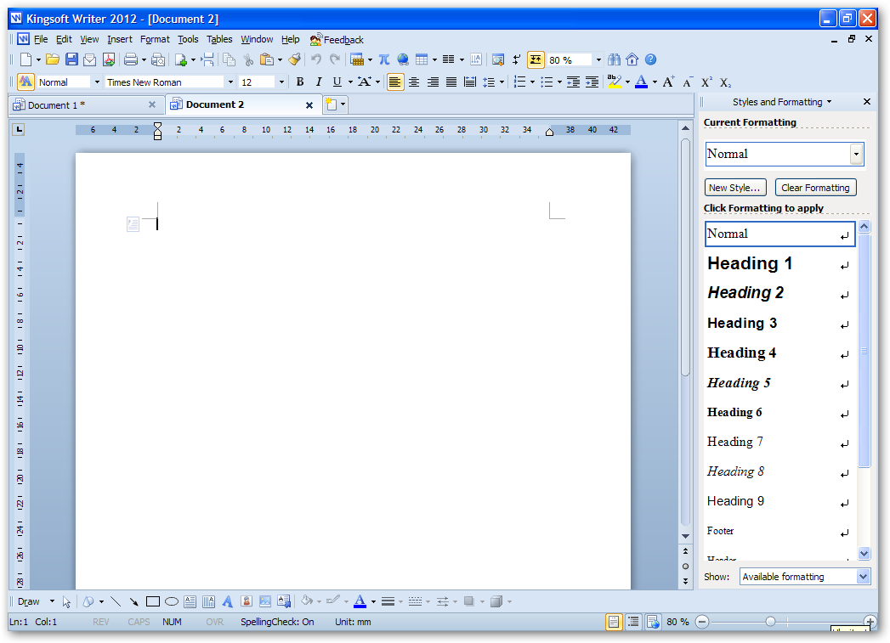Switch to Outline view in status bar
Screen dimensions: 890x643
pyautogui.click(x=633, y=622)
